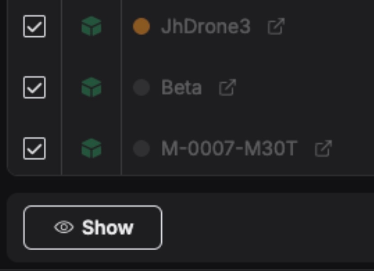Open M-0007-M30T external link icon
Screen dimensions: 374x271
[324, 149]
